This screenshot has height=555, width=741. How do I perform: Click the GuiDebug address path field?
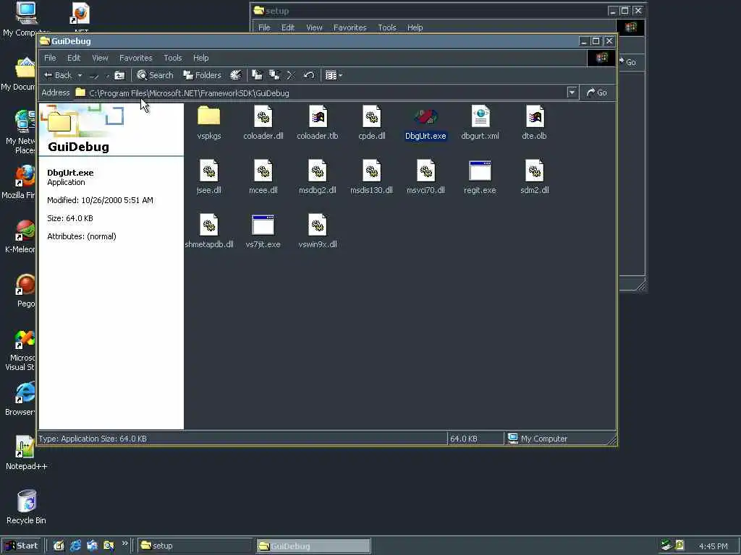click(321, 93)
